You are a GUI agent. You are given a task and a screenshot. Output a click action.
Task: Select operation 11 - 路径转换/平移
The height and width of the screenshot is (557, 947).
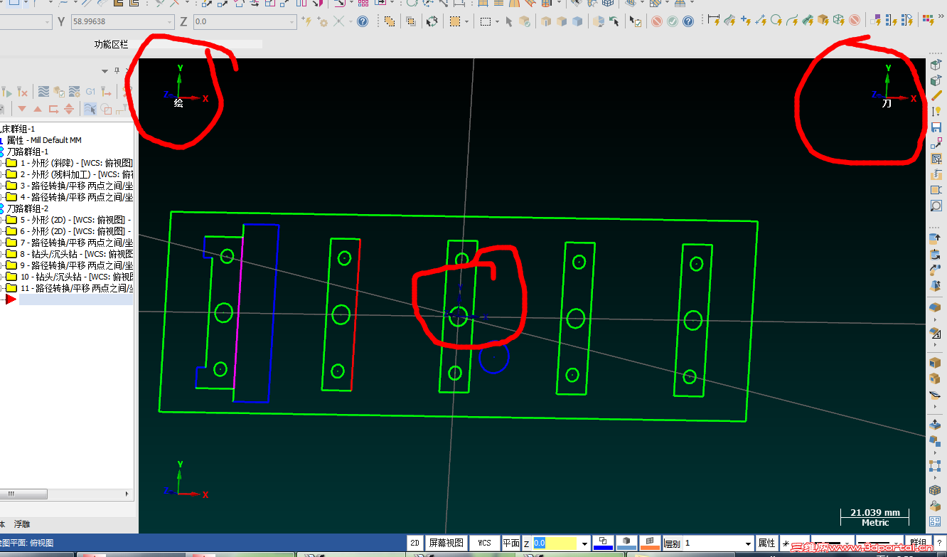76,288
